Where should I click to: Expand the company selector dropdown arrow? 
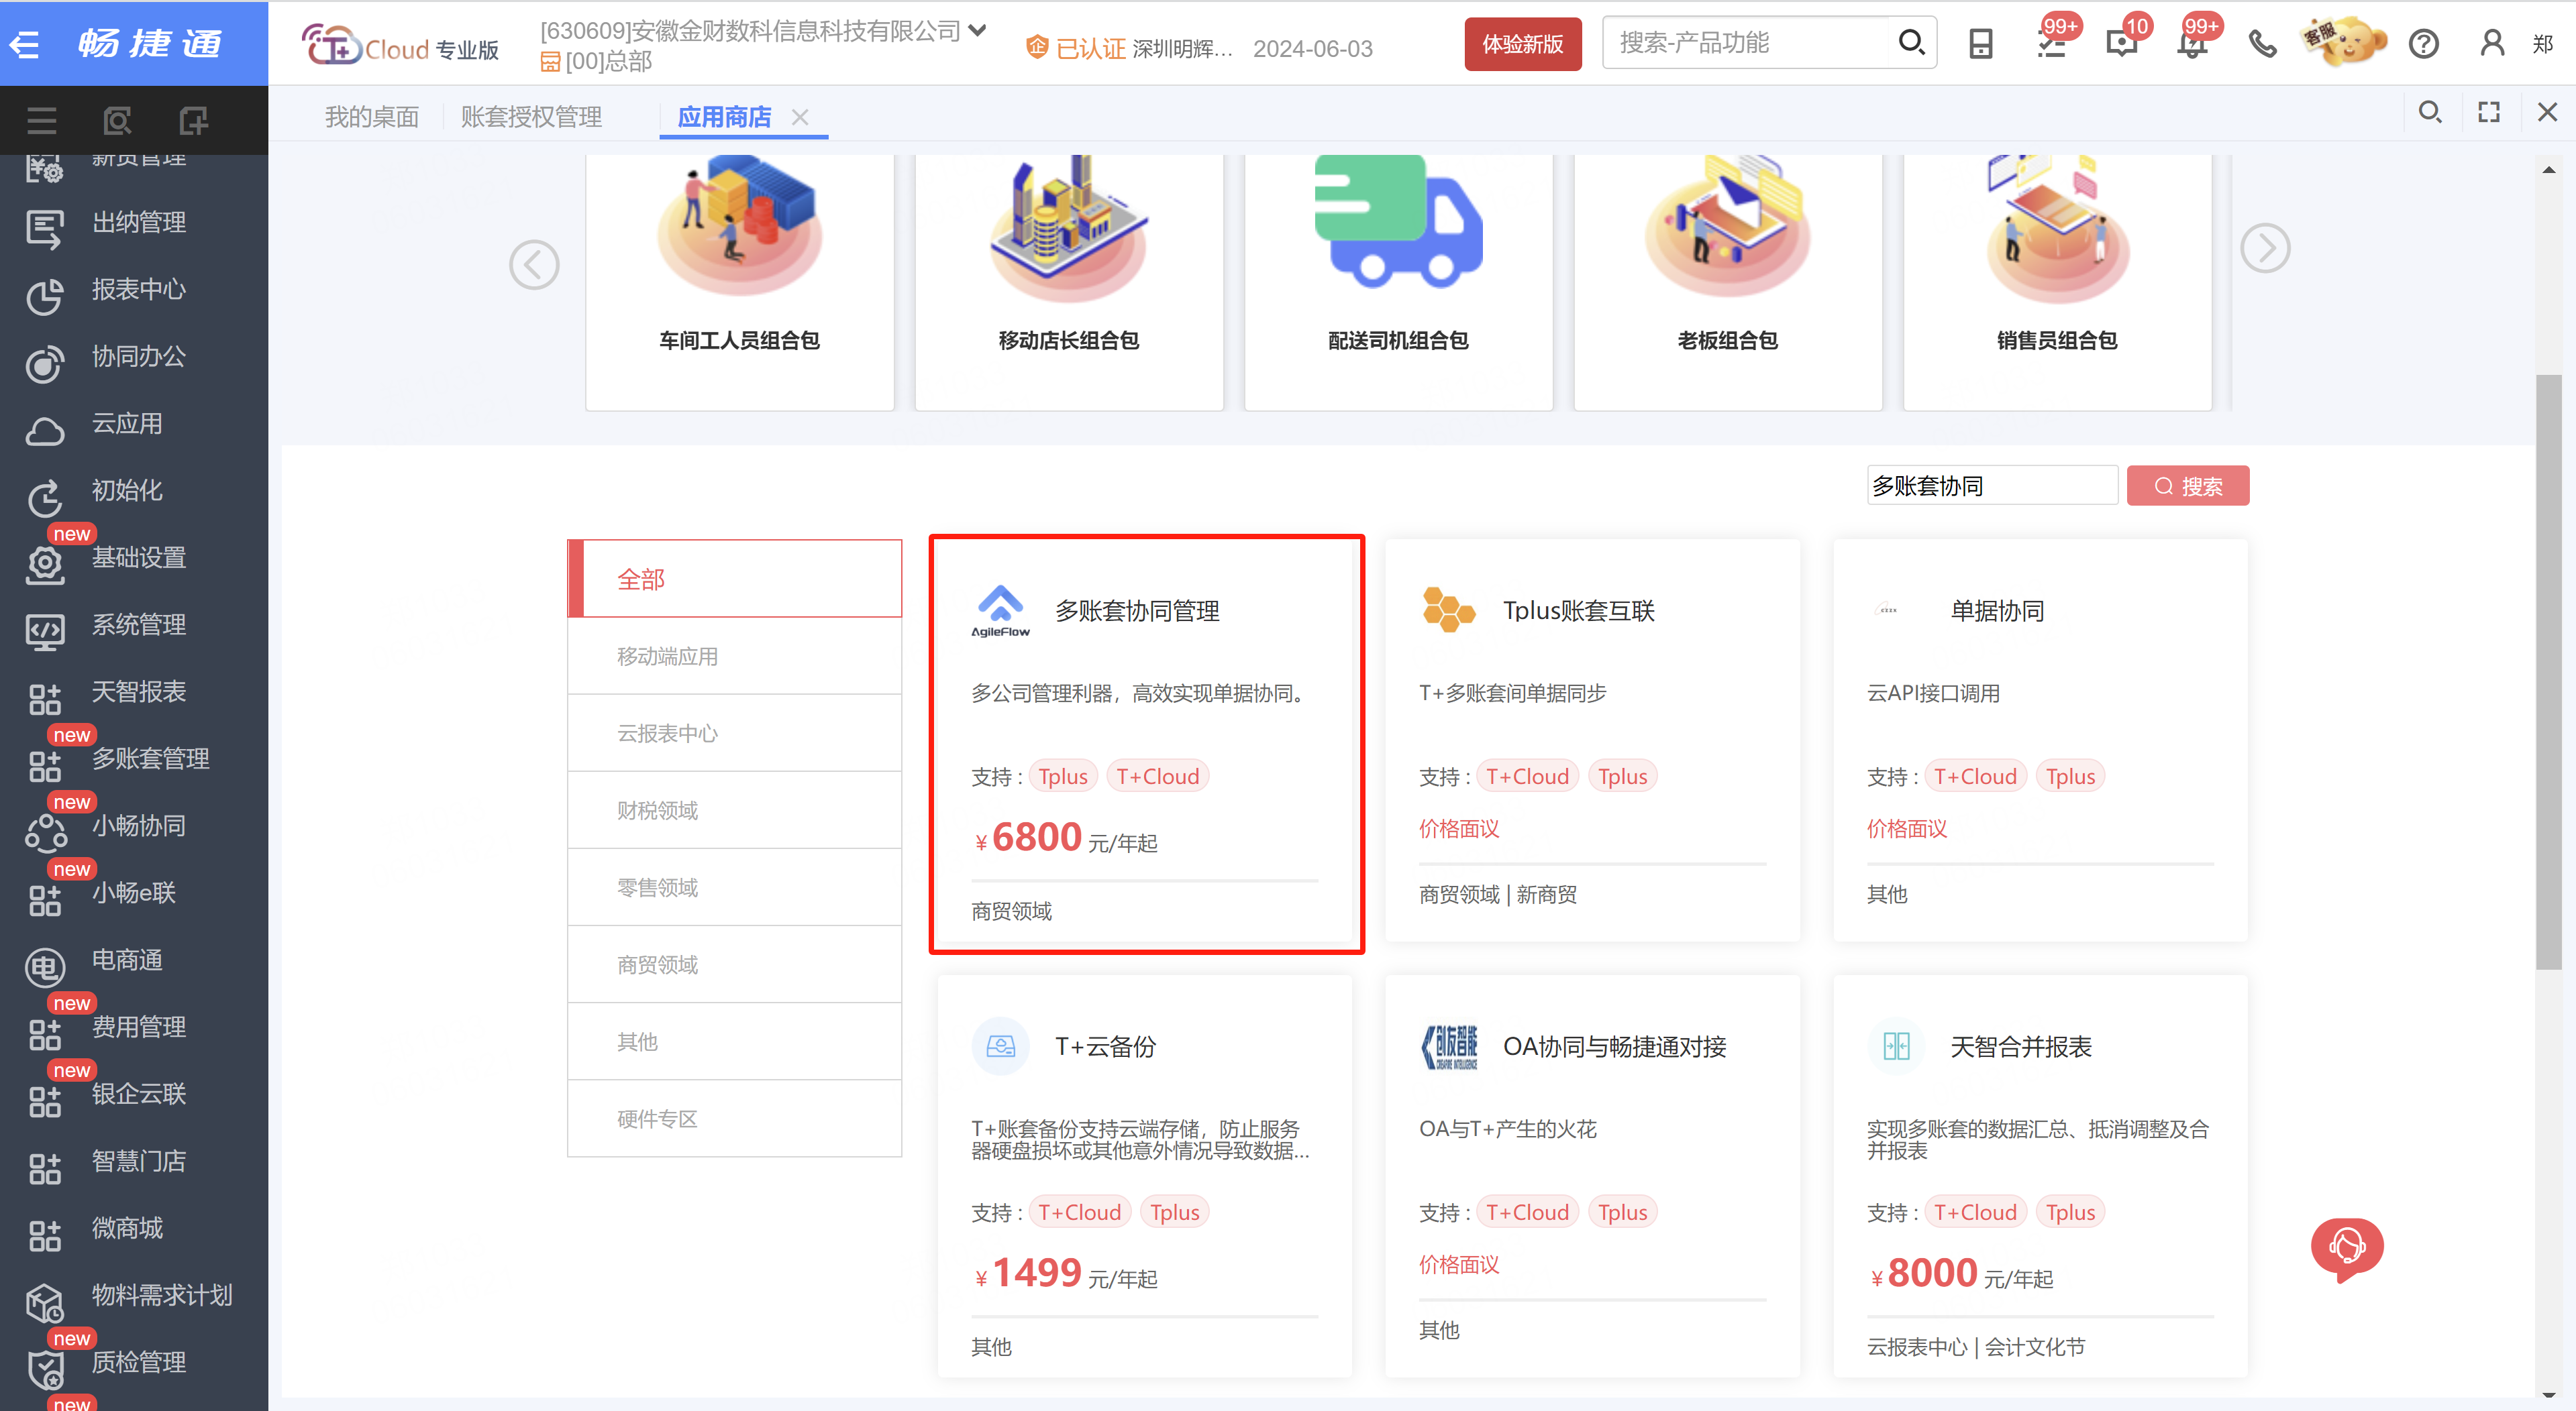click(x=978, y=30)
